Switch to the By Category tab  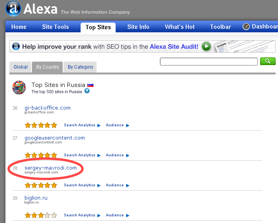point(80,67)
